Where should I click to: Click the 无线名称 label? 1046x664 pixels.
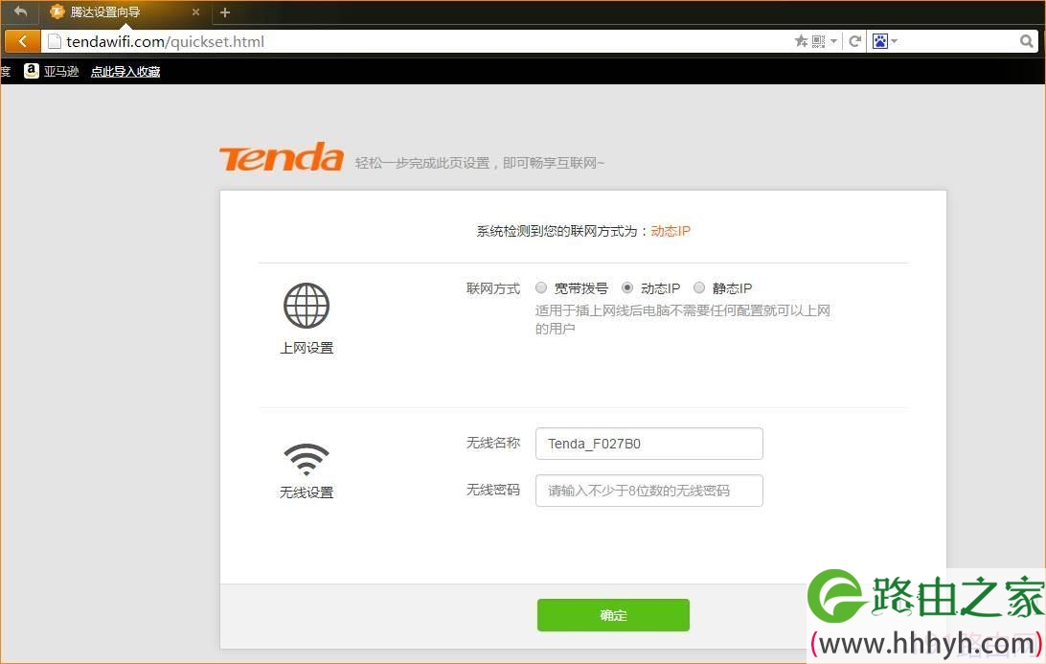[493, 443]
